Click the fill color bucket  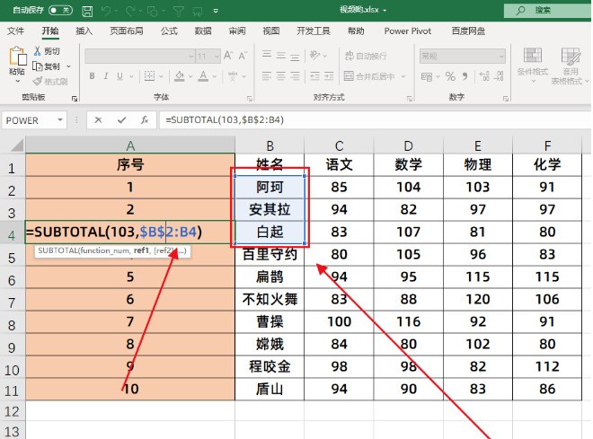[180, 76]
